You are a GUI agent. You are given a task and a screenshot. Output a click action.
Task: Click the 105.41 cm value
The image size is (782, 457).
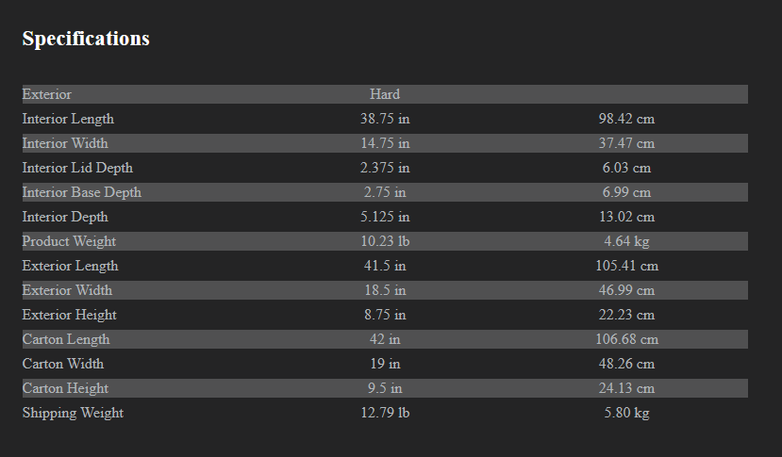(x=626, y=266)
